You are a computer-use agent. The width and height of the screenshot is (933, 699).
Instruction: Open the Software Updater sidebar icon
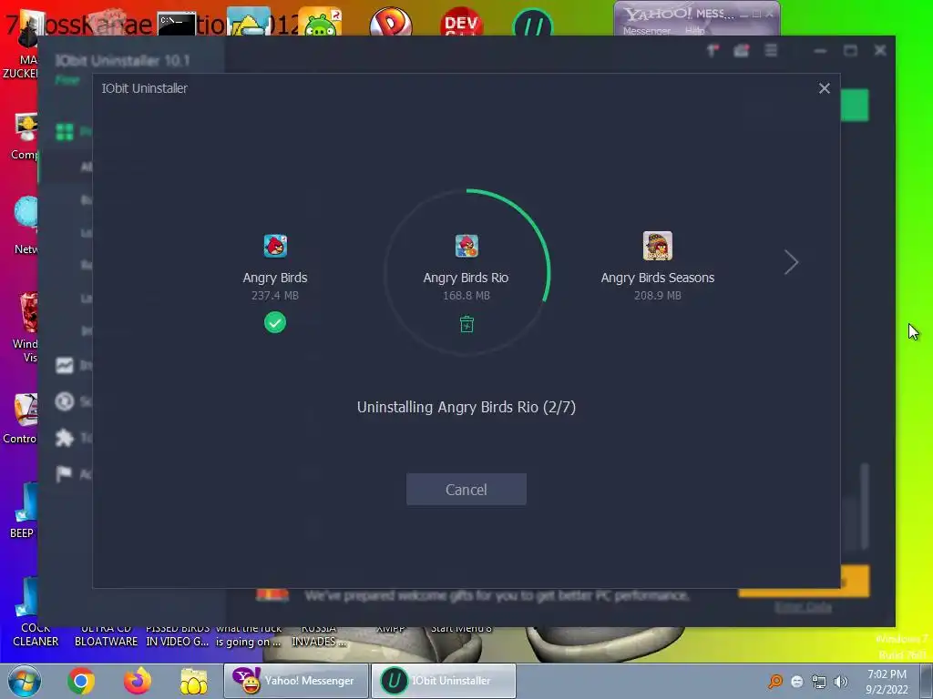(x=65, y=401)
